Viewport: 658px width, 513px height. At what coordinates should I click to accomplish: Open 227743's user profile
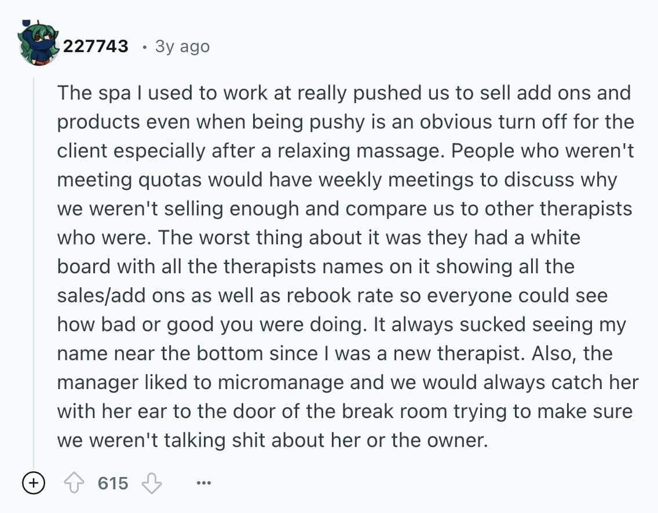click(x=96, y=46)
